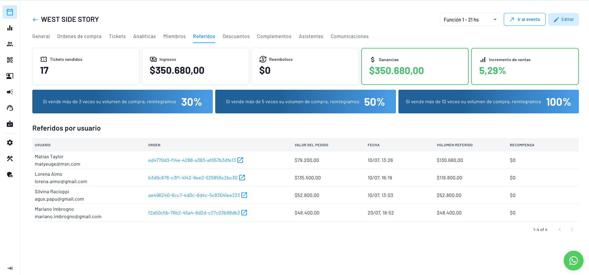
Task: Go back using the left arrow by title
Action: (x=35, y=20)
